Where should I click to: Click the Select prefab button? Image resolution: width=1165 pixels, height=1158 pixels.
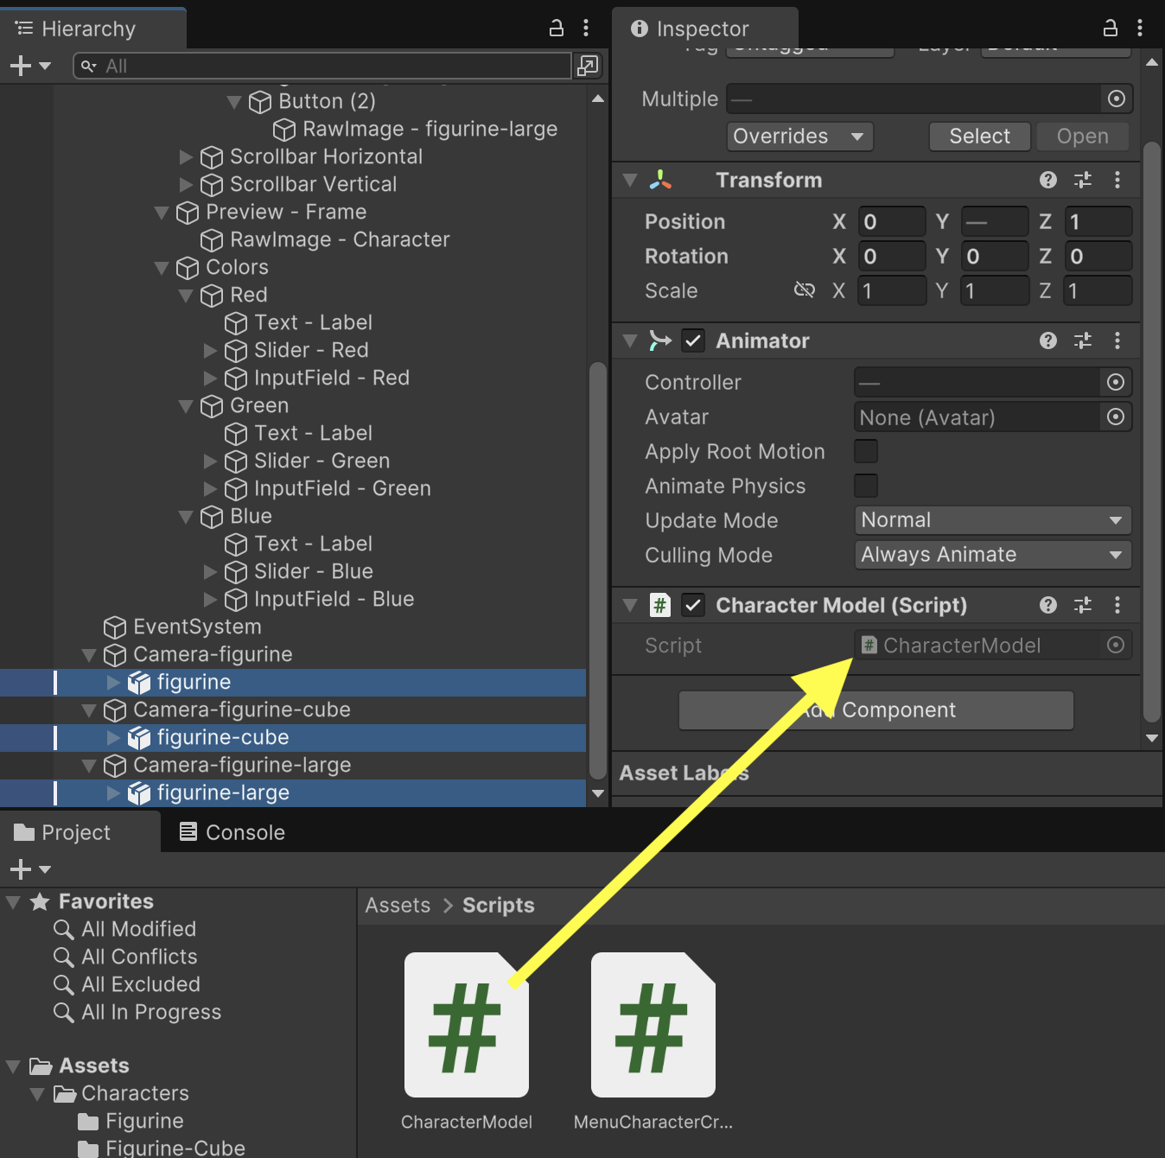tap(978, 137)
